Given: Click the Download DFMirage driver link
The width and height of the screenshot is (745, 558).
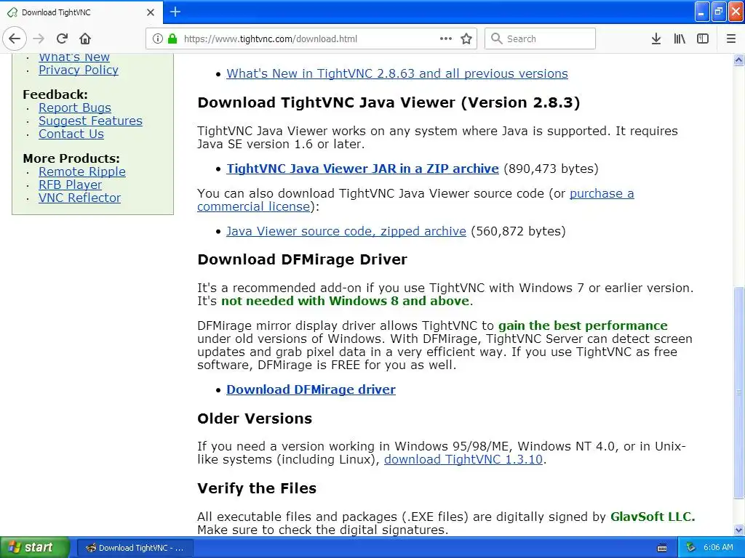Looking at the screenshot, I should [x=311, y=389].
